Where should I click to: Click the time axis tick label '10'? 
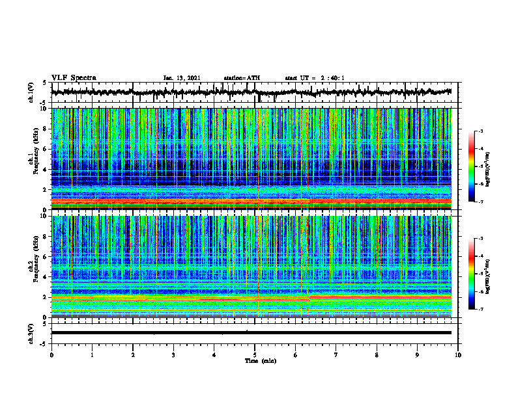point(458,355)
